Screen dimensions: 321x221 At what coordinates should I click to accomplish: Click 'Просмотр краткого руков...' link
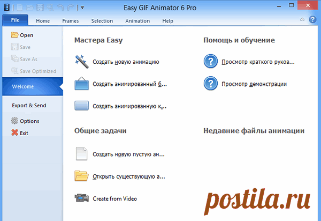tap(258, 62)
